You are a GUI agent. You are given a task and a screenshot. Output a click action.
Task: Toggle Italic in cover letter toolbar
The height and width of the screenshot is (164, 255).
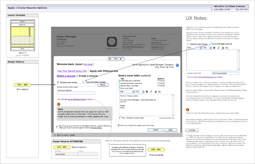[151, 92]
